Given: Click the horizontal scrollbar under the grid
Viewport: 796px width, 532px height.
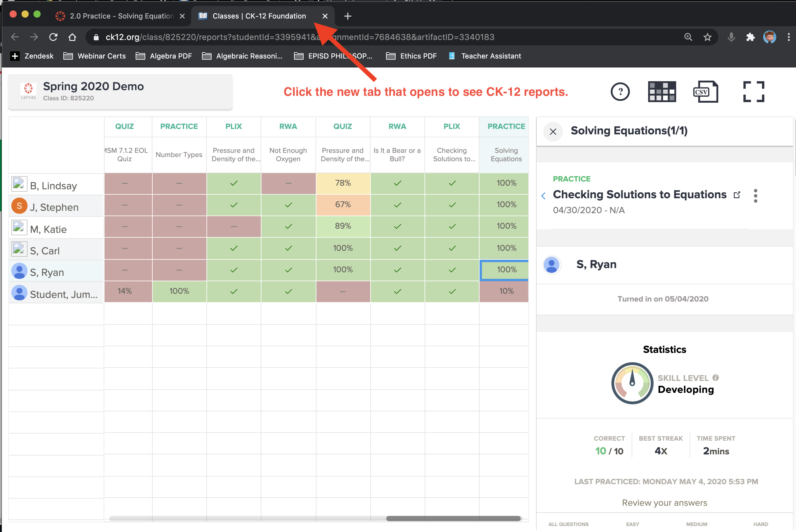Looking at the screenshot, I should (453, 518).
